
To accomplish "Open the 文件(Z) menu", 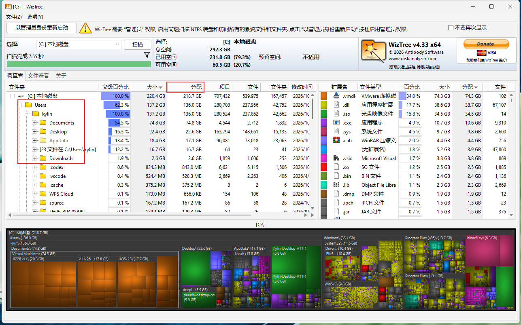I will (x=14, y=17).
